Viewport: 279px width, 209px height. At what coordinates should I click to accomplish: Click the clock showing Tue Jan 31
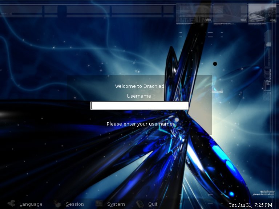(x=250, y=205)
